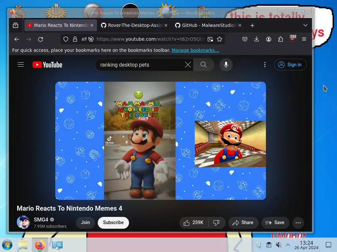Screen dimensions: 337x252
Task: Show hidden tray icons chevron
Action: (x=288, y=245)
